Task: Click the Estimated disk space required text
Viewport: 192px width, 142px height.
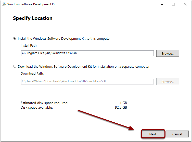Action: pos(45,103)
